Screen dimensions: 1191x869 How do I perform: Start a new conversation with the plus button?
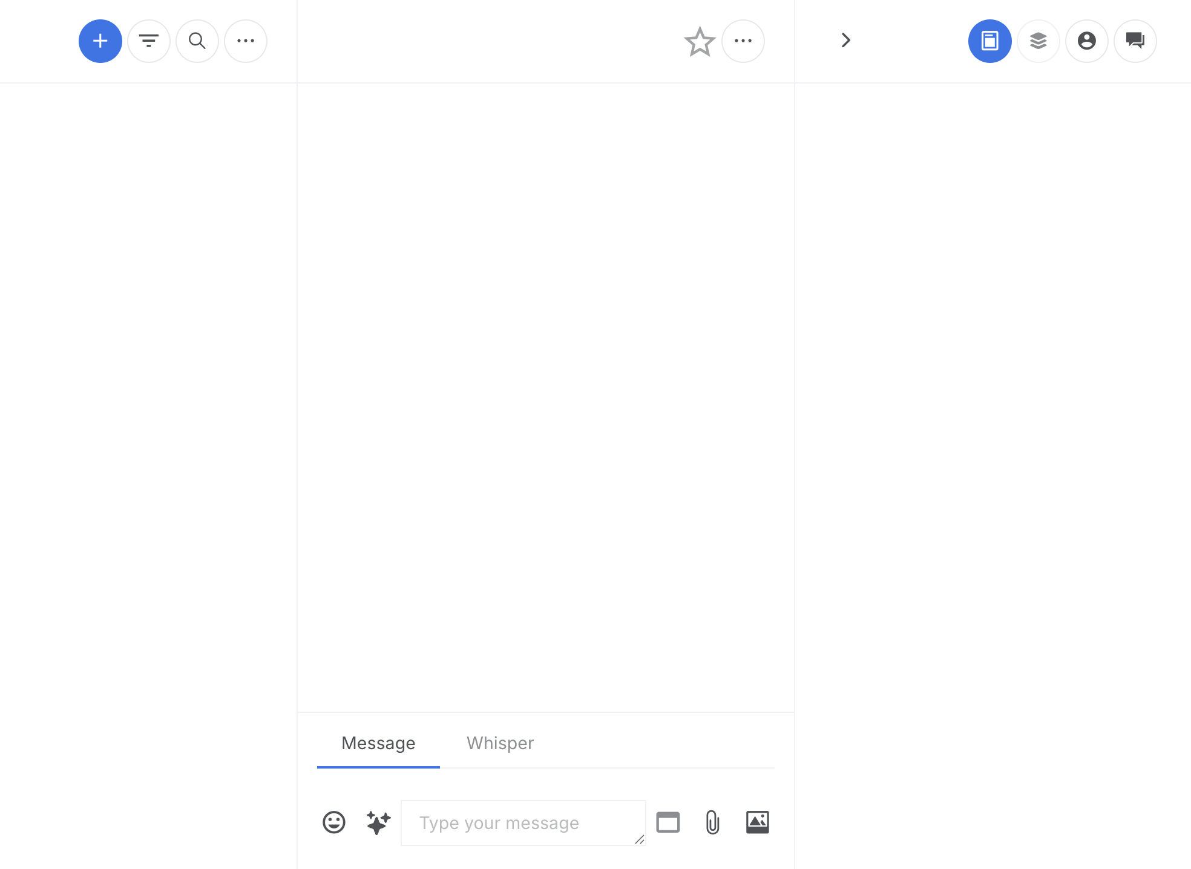click(100, 41)
